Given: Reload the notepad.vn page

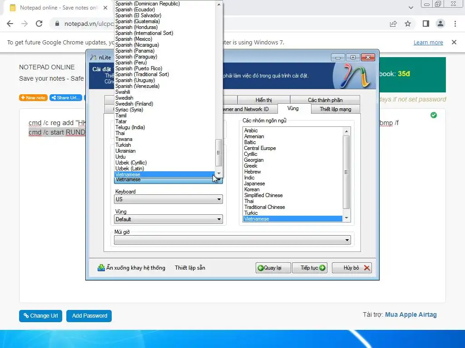Looking at the screenshot, I should 39,24.
